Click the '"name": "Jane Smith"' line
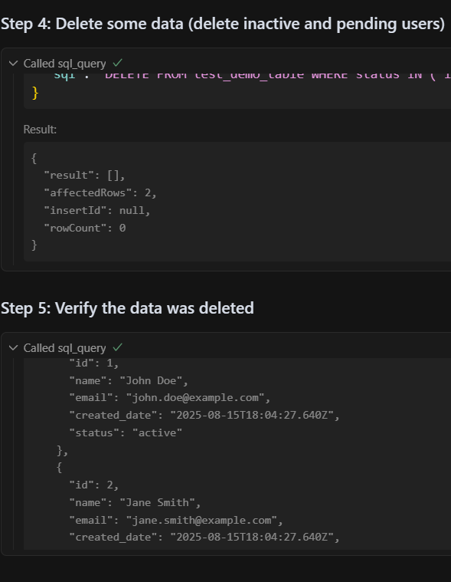 tap(135, 502)
